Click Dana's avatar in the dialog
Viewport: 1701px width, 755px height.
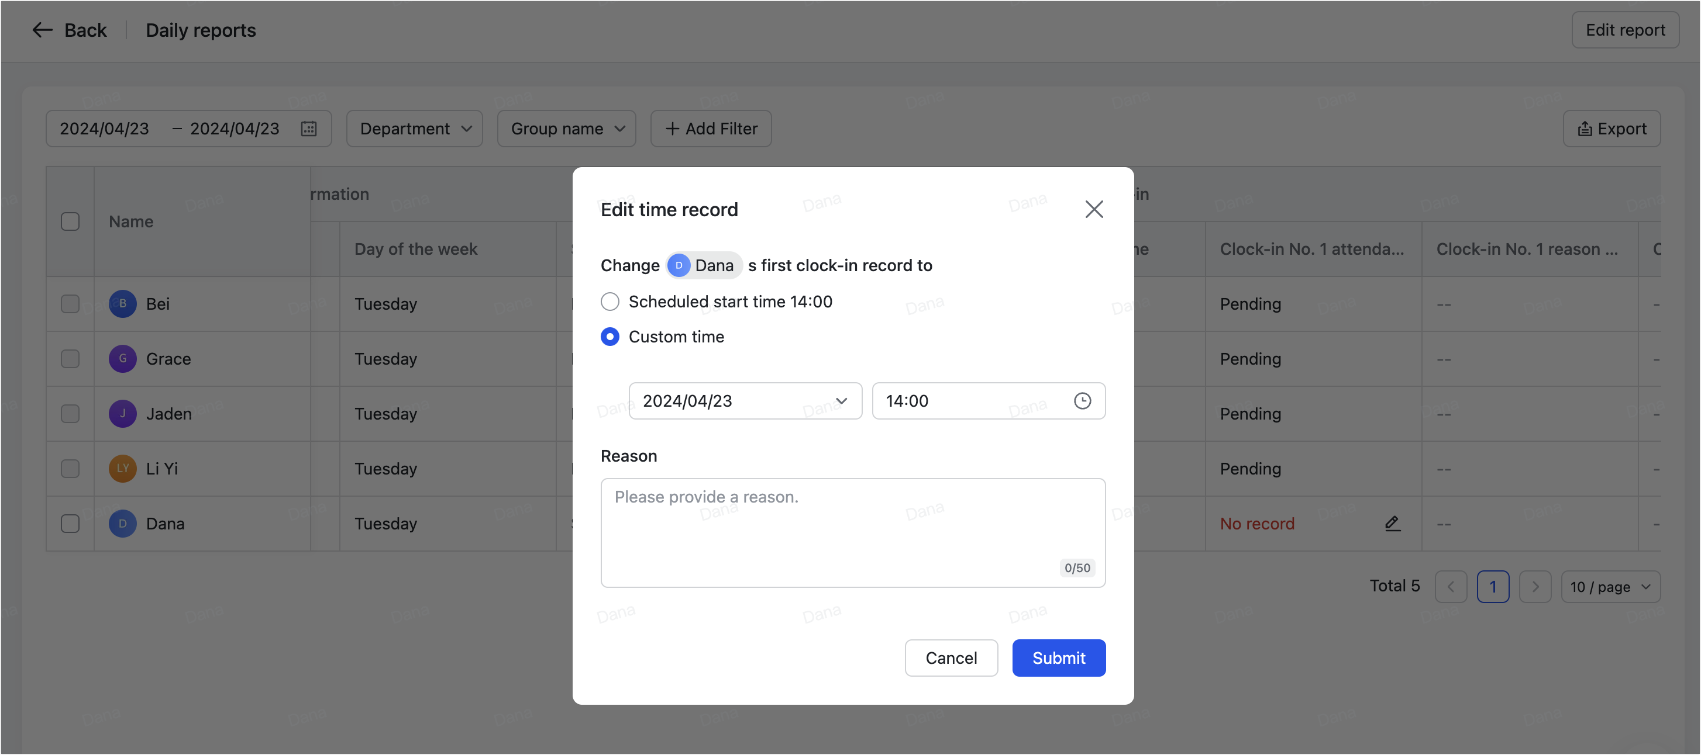point(678,265)
